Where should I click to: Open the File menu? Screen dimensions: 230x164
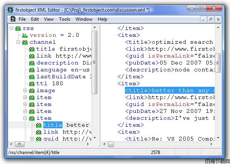22,19
